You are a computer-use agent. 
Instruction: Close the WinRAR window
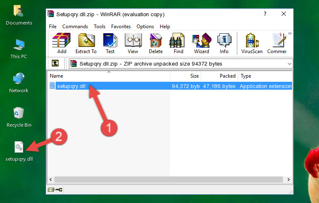[284, 14]
